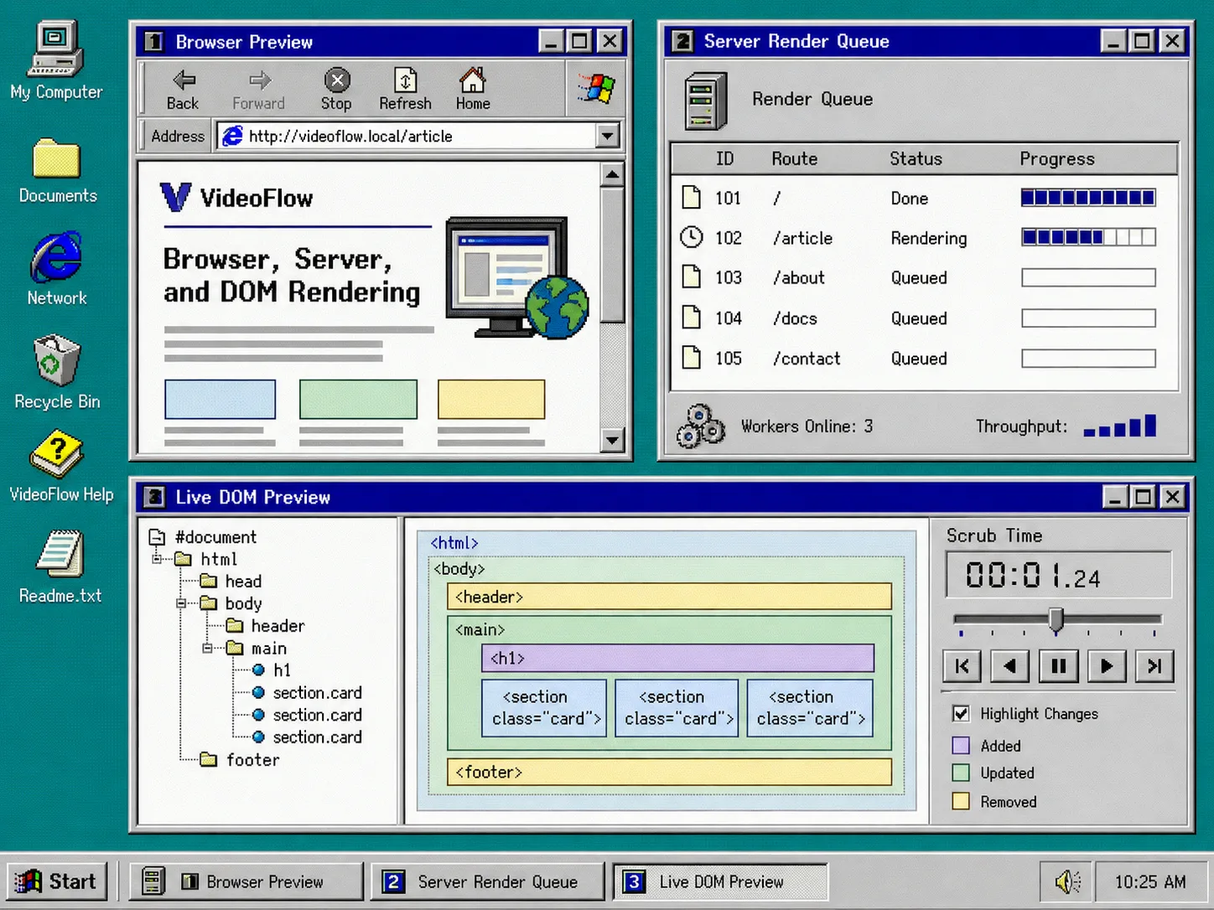1214x910 pixels.
Task: Collapse the main node in the DOM tree
Action: (x=207, y=649)
